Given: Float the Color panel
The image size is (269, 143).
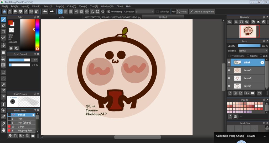Looking at the screenshot, I should [35, 17].
